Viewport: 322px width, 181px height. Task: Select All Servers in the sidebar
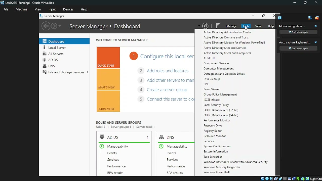point(64,54)
